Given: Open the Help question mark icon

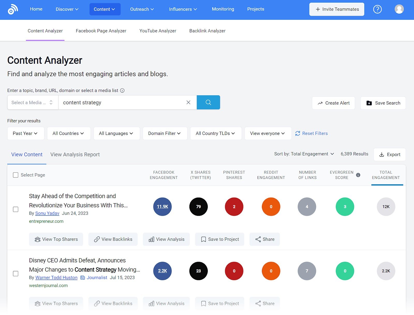Looking at the screenshot, I should pos(378,9).
